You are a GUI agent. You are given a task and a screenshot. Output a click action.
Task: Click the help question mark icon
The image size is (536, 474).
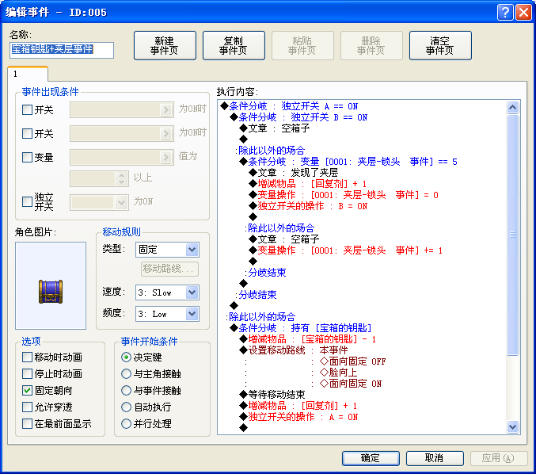[x=505, y=13]
